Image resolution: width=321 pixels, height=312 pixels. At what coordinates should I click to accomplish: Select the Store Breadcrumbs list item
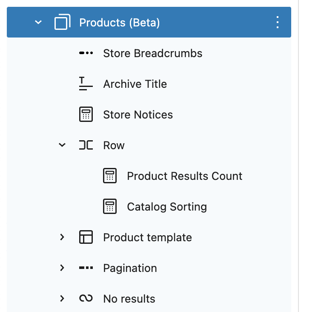(x=149, y=53)
